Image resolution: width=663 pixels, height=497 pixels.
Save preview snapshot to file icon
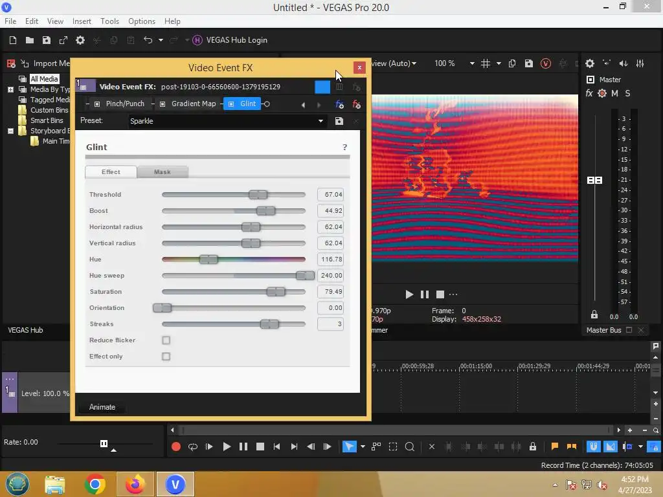pyautogui.click(x=529, y=63)
